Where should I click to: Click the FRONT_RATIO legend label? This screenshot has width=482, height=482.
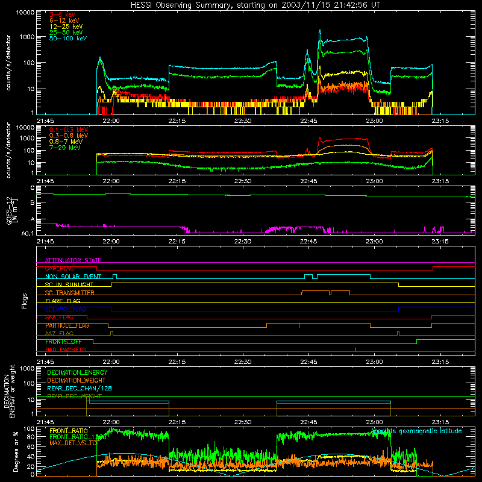click(x=69, y=431)
